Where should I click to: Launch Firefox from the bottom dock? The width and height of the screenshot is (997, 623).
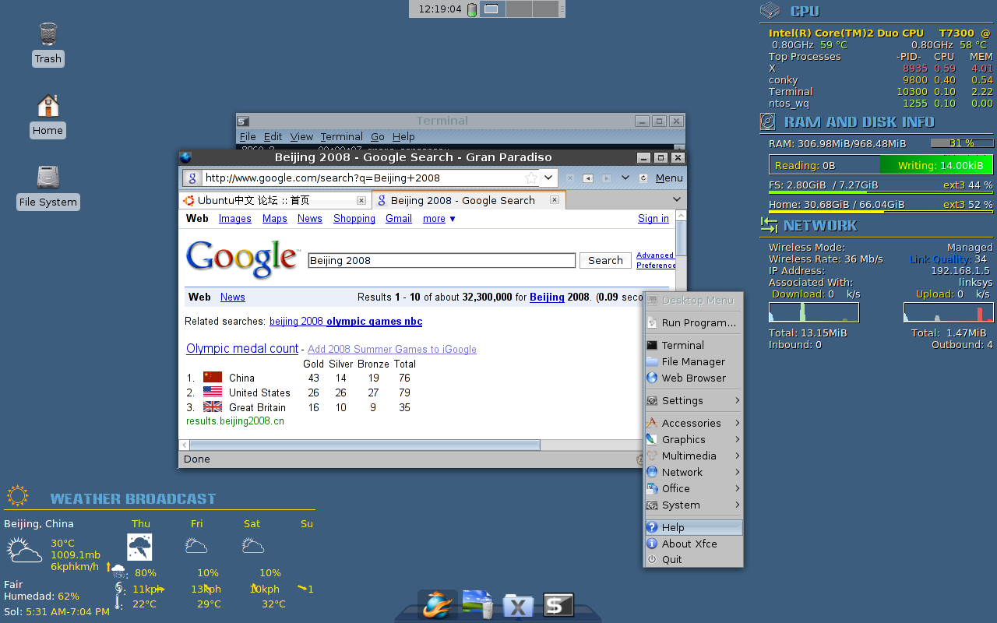pos(438,604)
